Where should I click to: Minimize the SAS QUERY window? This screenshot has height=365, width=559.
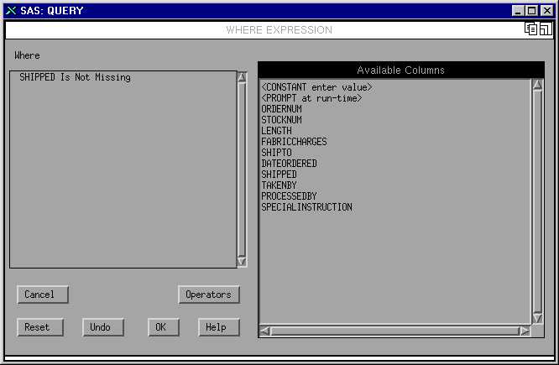click(x=518, y=10)
